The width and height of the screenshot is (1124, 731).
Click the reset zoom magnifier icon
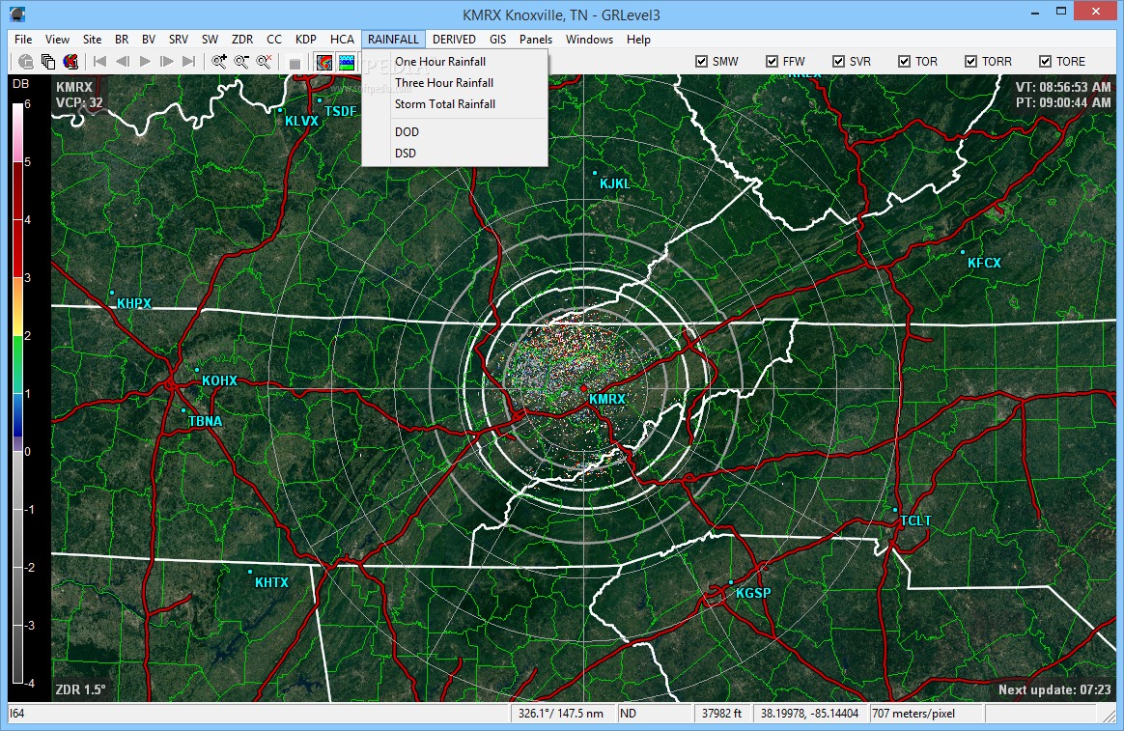pyautogui.click(x=264, y=62)
